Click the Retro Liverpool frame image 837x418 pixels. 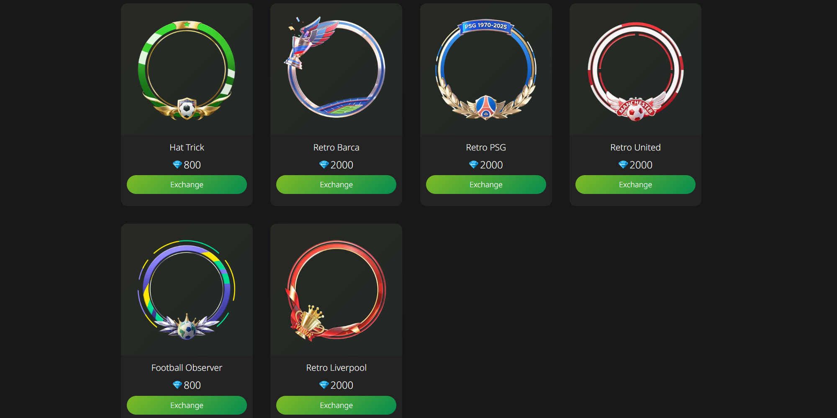click(336, 291)
